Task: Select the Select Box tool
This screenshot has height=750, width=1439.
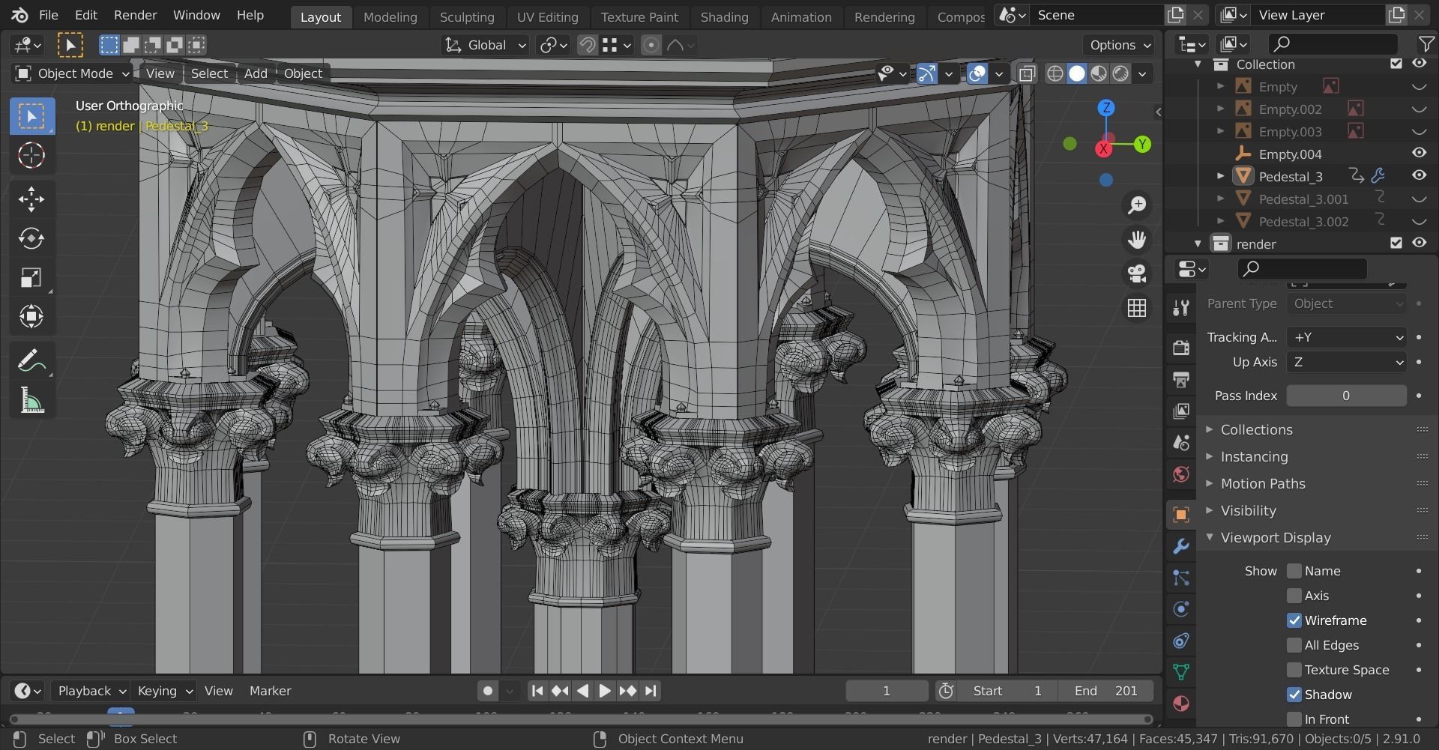Action: pyautogui.click(x=31, y=116)
